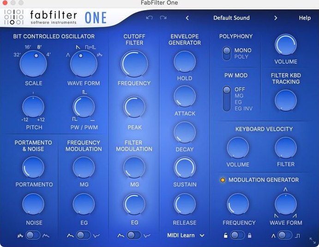
Task: Click the envelope SUSTAIN knob
Action: point(185,168)
